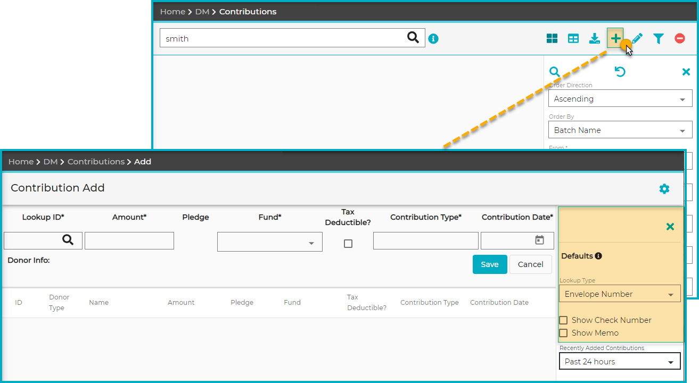Click the Fund column header in the table
The height and width of the screenshot is (383, 699).
pos(292,302)
